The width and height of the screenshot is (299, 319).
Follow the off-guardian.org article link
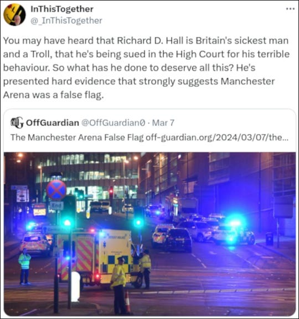(217, 137)
